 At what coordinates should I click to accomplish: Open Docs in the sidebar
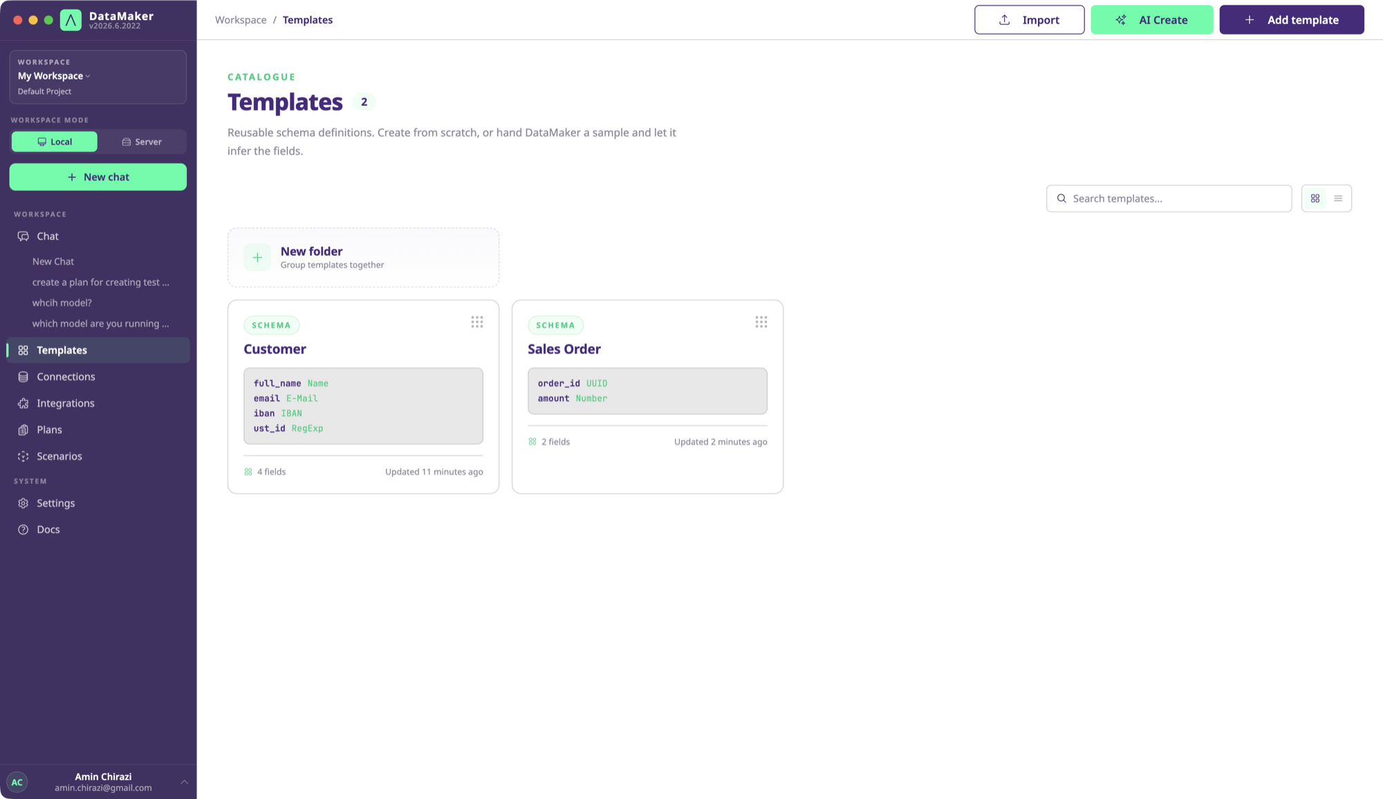point(98,530)
